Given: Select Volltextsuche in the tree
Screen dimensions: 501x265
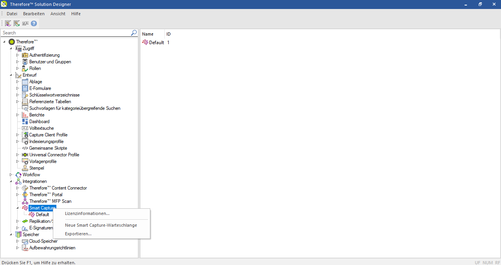Looking at the screenshot, I should pos(41,128).
